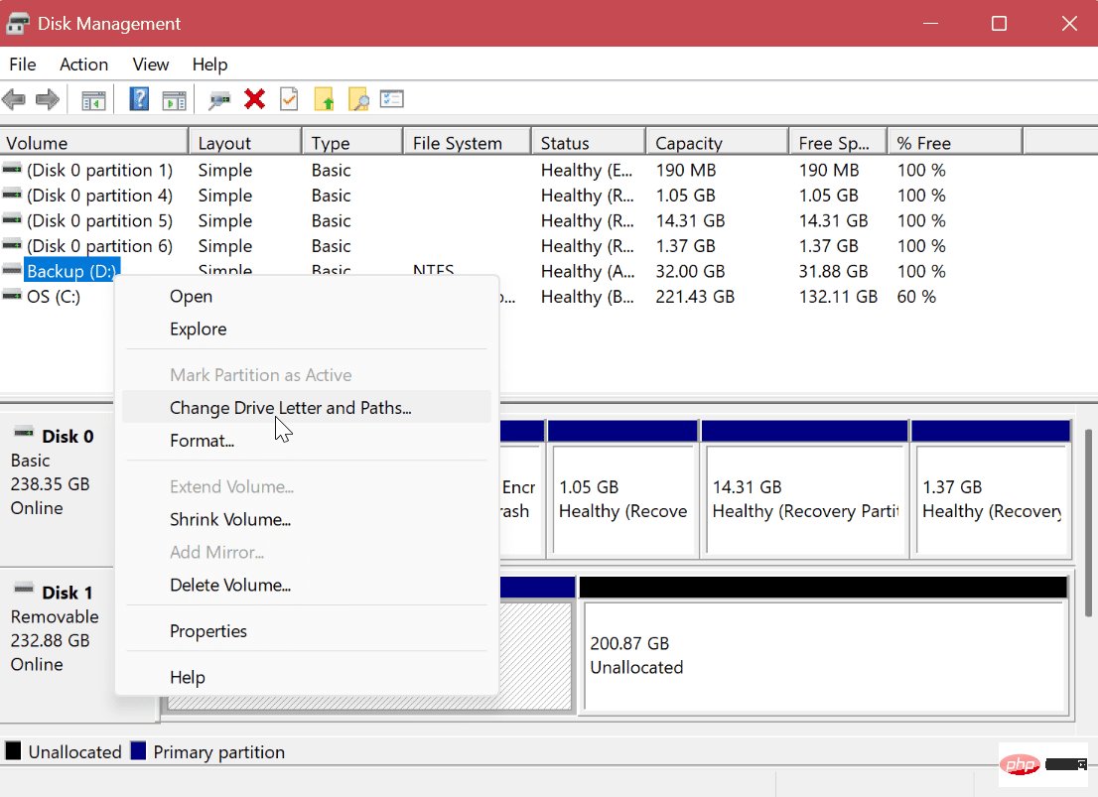Select Change Drive Letter and Paths
The image size is (1098, 797).
(307, 408)
